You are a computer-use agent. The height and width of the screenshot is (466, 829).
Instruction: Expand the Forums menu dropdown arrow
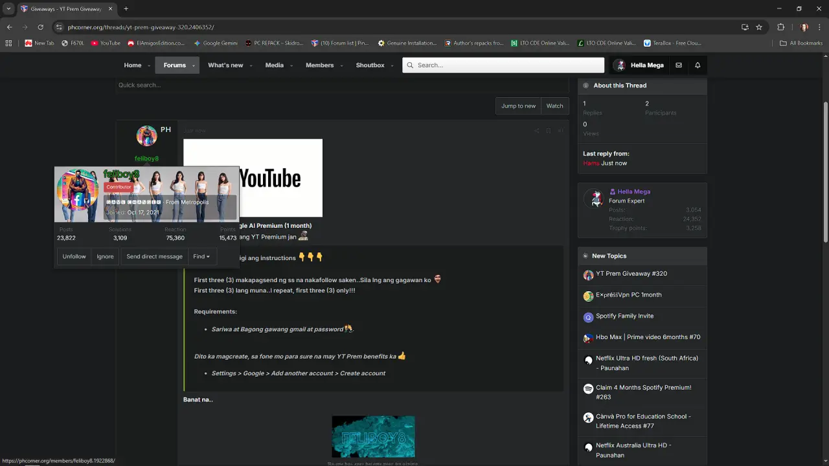coord(194,65)
